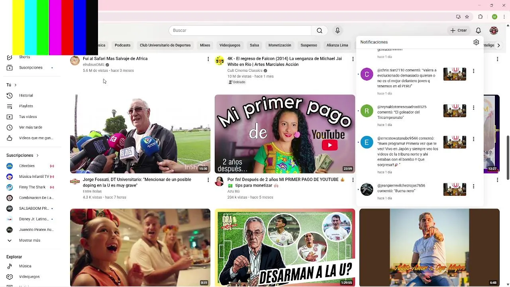The image size is (510, 287).
Task: Expand Suscripciones section heading
Action: (23, 155)
